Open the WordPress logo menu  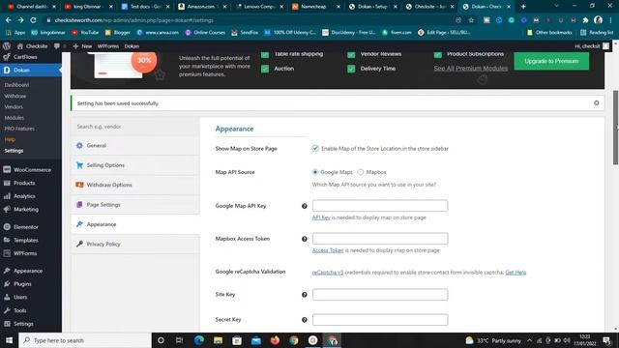(7, 45)
